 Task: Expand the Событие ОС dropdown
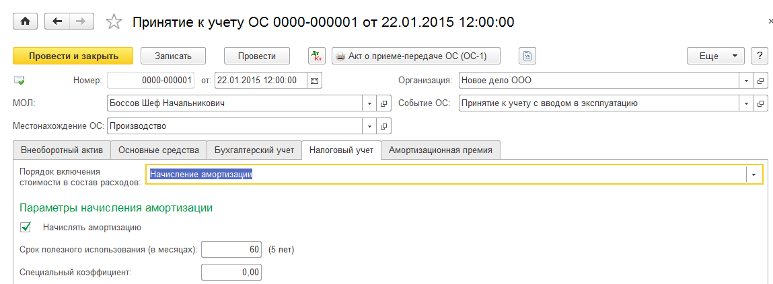coord(747,103)
